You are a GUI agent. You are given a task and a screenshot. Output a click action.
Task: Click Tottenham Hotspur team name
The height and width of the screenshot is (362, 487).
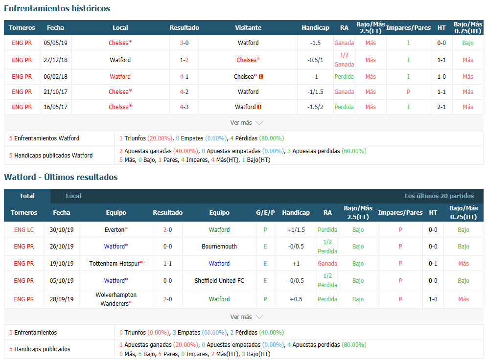116,264
